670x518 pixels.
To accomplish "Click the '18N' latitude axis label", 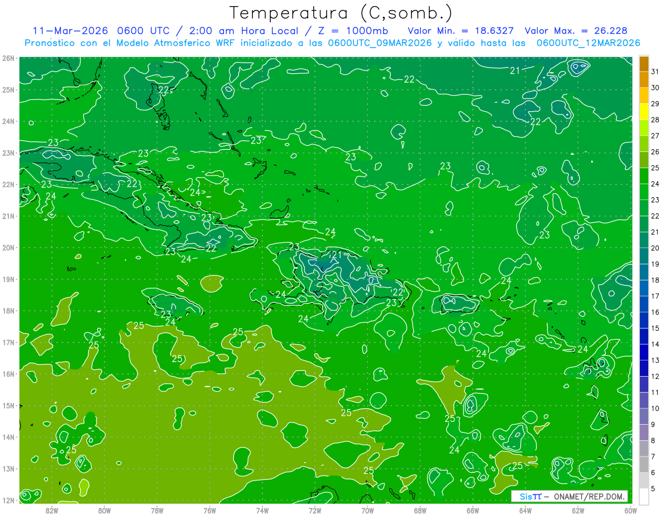I will 8,311.
